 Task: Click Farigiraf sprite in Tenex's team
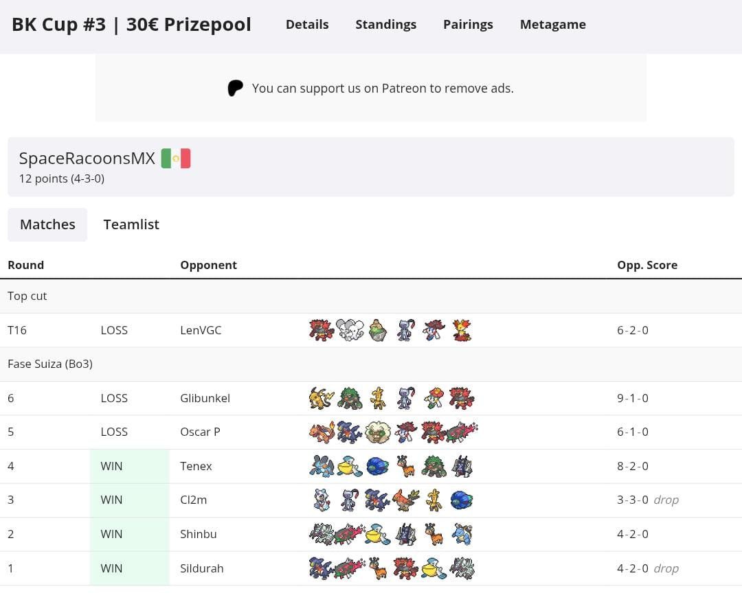[x=405, y=466]
